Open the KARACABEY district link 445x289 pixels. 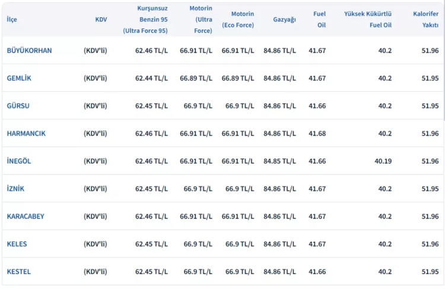coord(26,216)
